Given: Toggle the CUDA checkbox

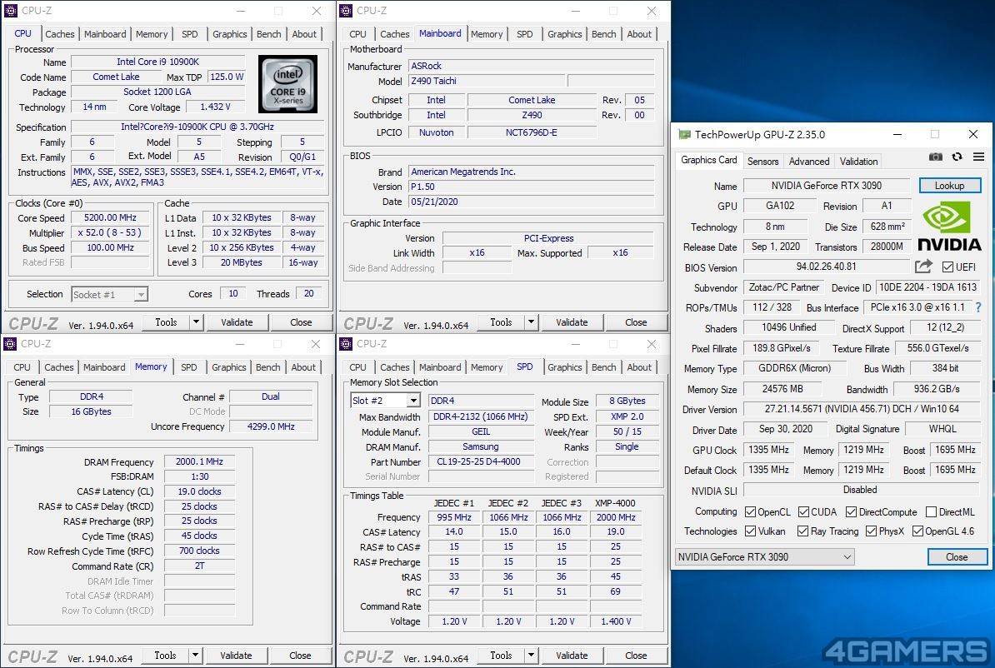Looking at the screenshot, I should (x=803, y=512).
